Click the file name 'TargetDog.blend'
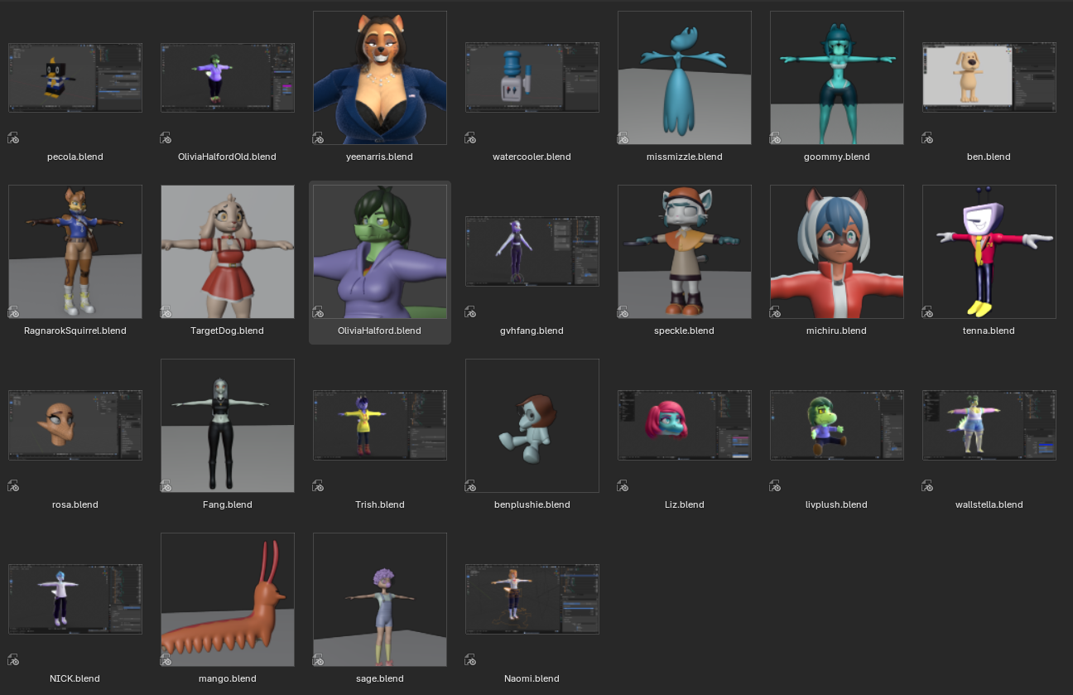Image resolution: width=1073 pixels, height=695 pixels. pos(228,331)
